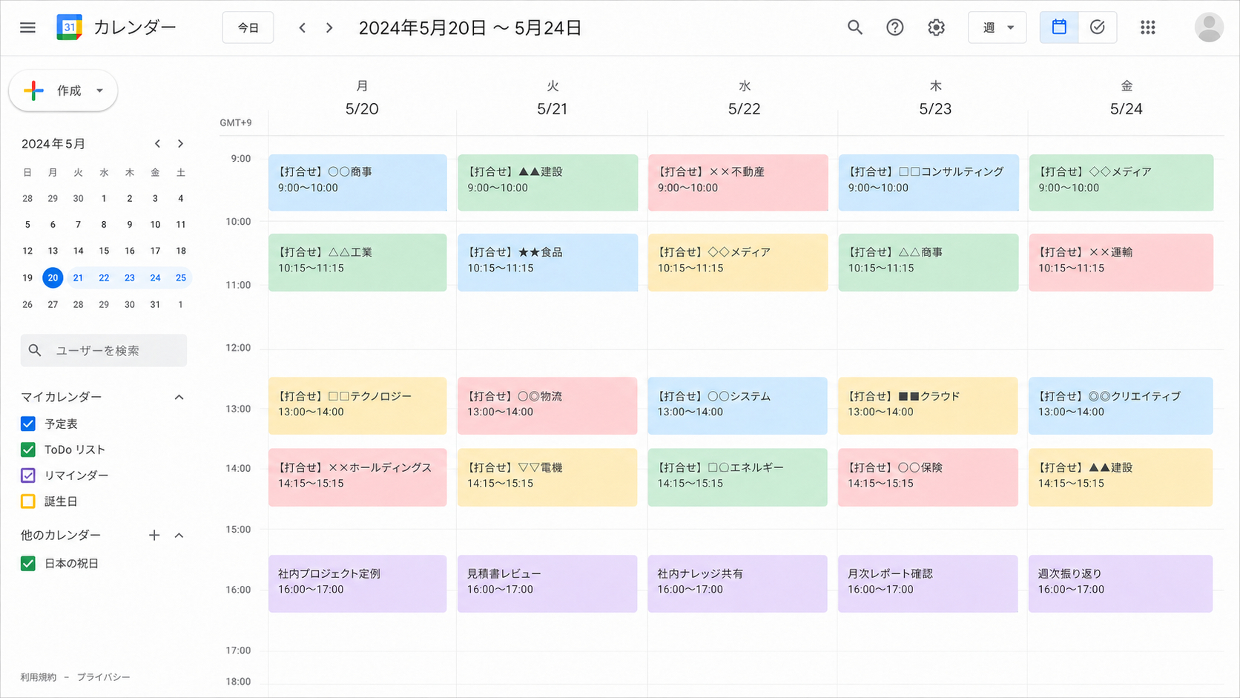
Task: Open the ◎◎クリエイティブ meeting event
Action: (1121, 406)
